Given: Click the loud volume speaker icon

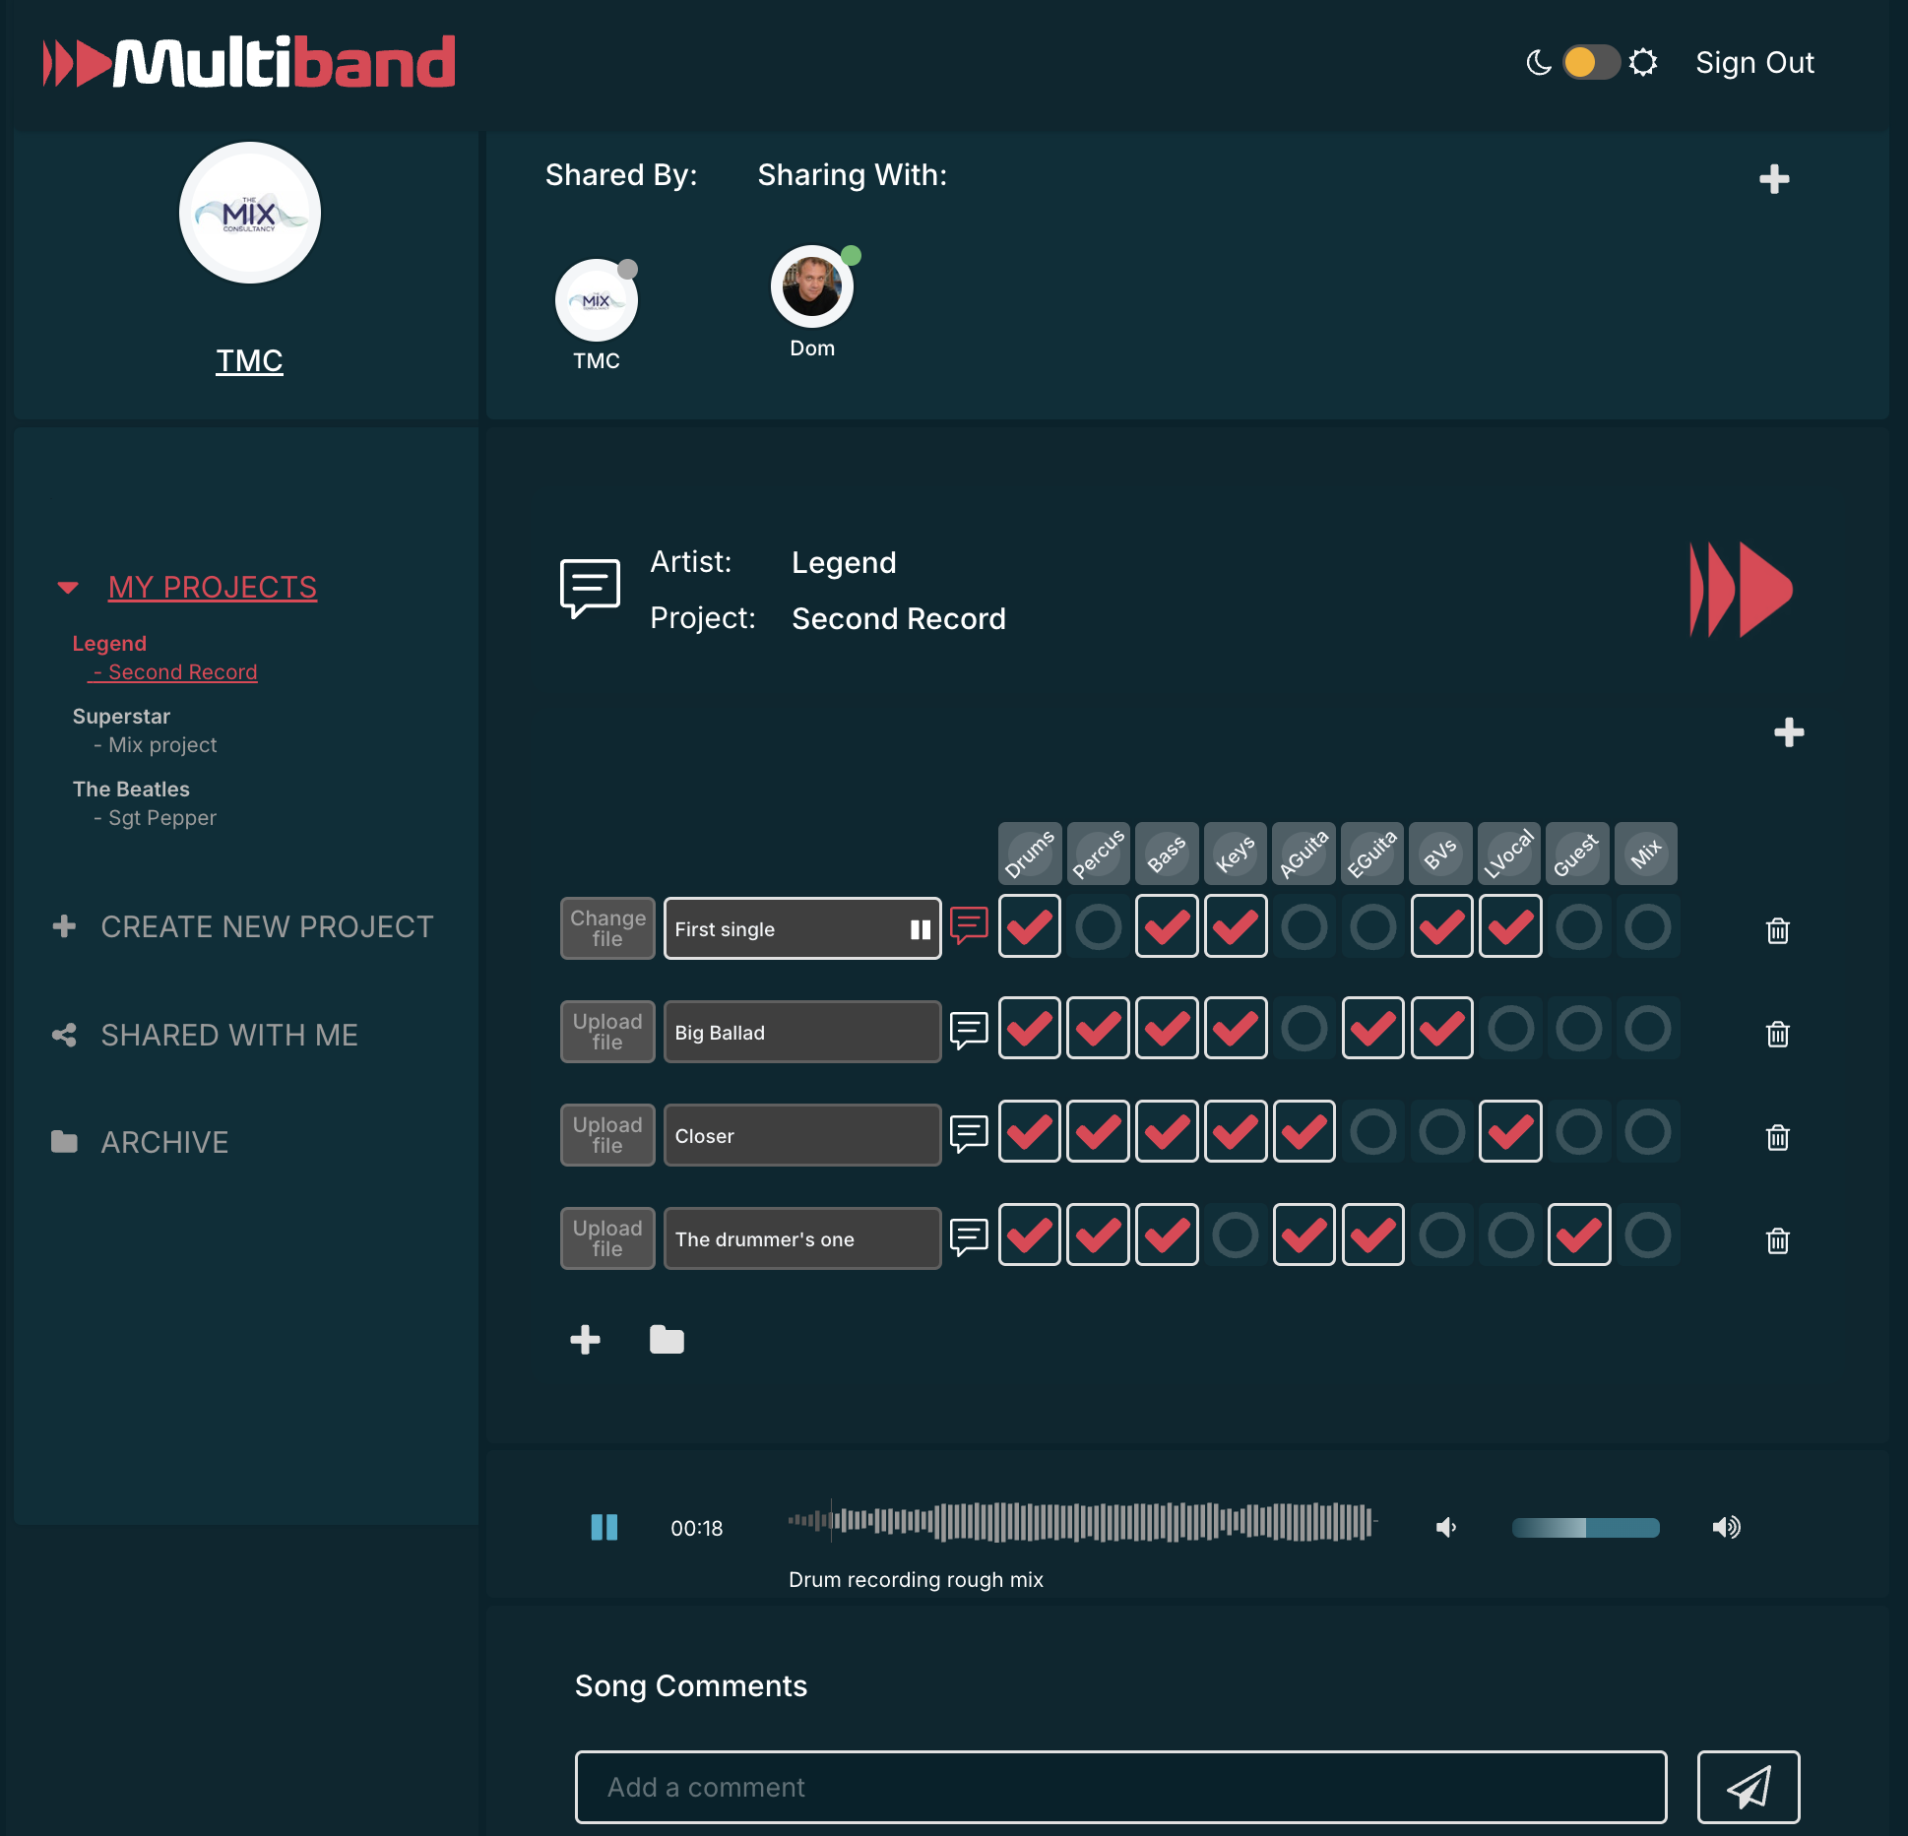Looking at the screenshot, I should coord(1726,1527).
